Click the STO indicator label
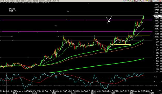Image resolution: width=162 pixels, height=94 pixels. click(x=156, y=82)
